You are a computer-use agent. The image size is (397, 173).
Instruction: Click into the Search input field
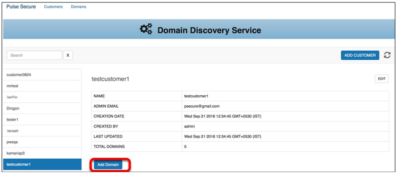coord(34,55)
